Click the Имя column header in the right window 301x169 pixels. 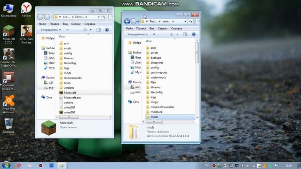149,41
